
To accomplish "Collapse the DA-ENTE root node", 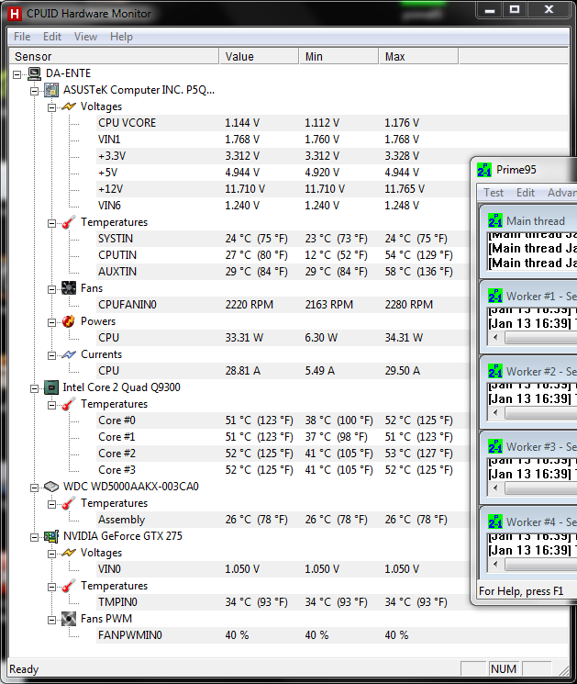I will coord(17,74).
